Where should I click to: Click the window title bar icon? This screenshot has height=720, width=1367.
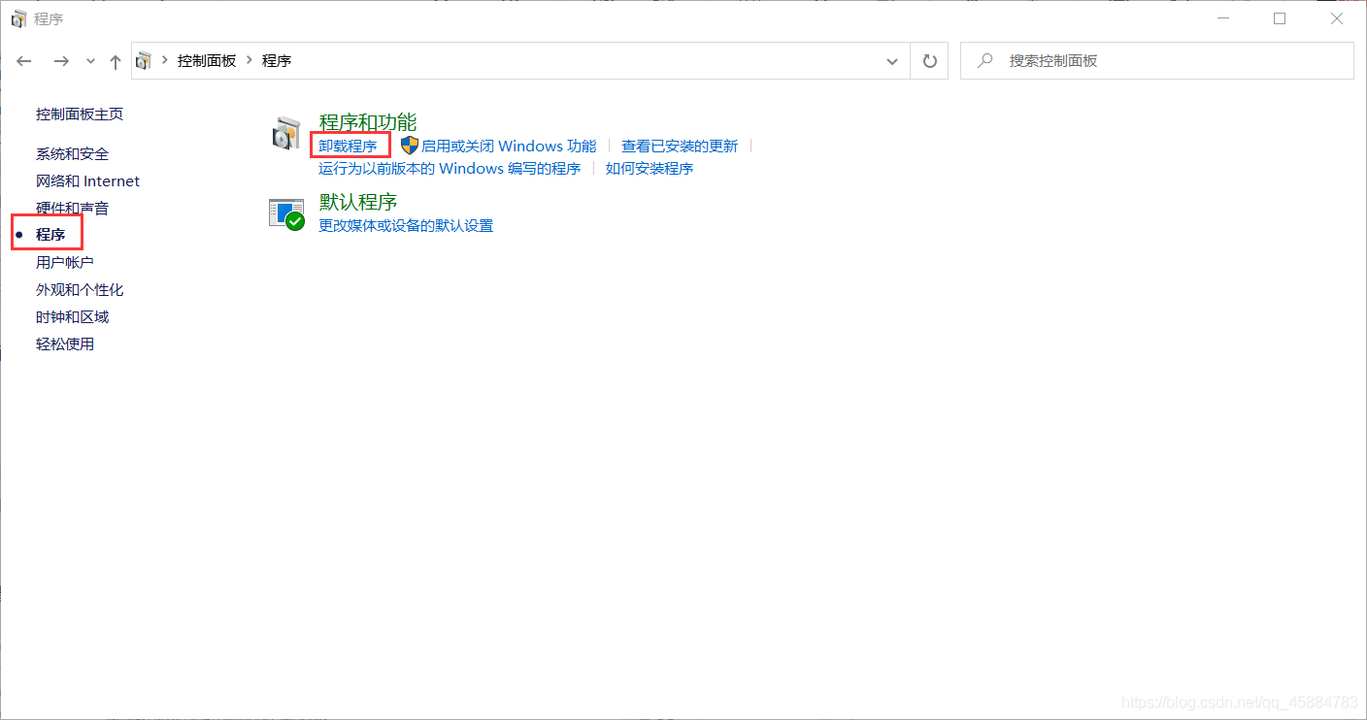coord(18,18)
